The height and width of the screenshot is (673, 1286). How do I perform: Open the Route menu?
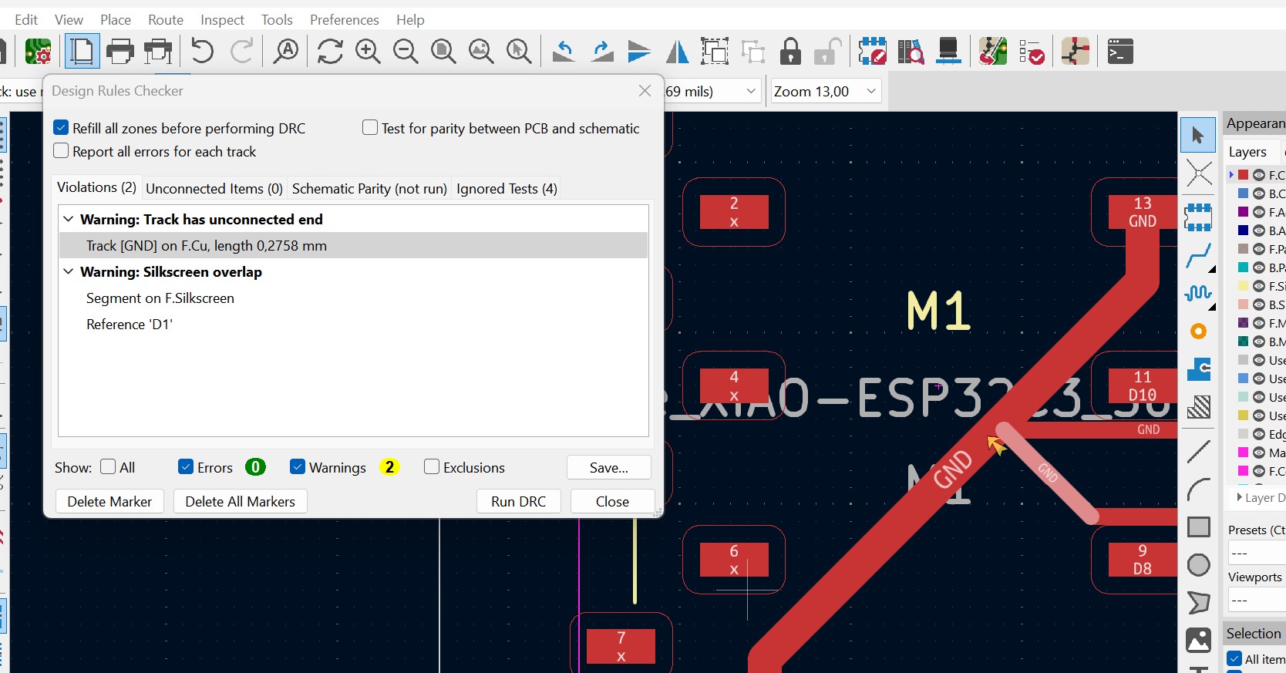point(166,20)
